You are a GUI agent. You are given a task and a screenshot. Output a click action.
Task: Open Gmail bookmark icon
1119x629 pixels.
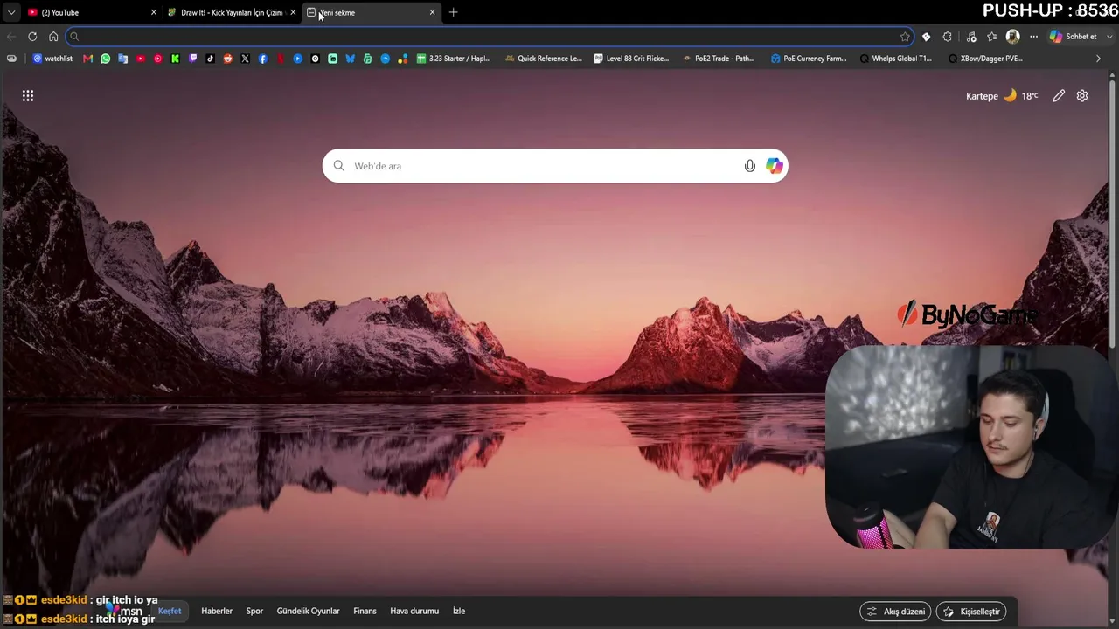point(87,59)
